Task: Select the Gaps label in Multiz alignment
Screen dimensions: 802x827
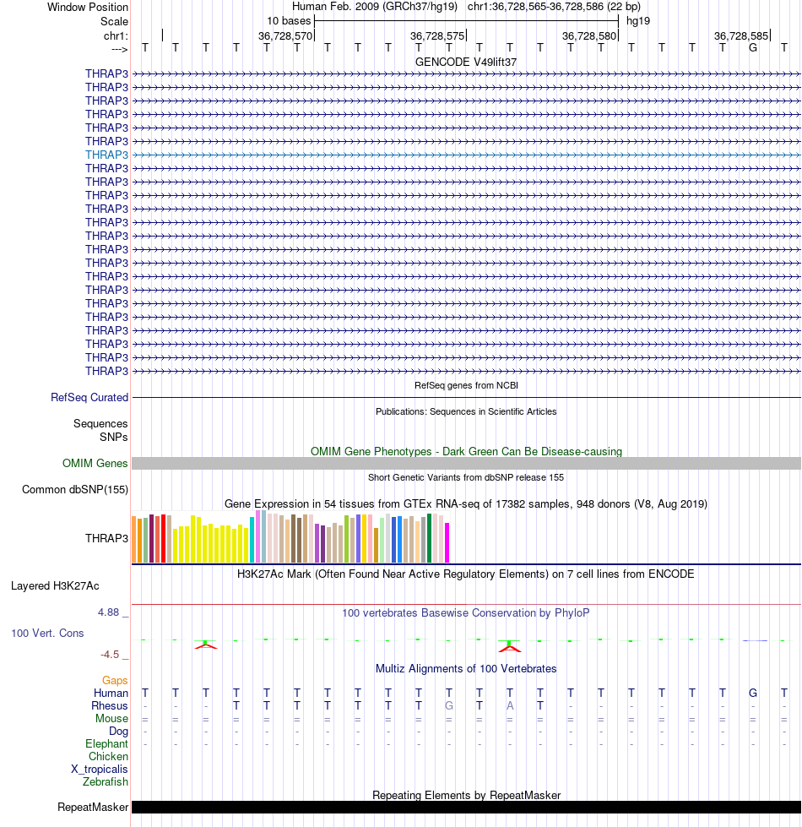Action: (115, 680)
